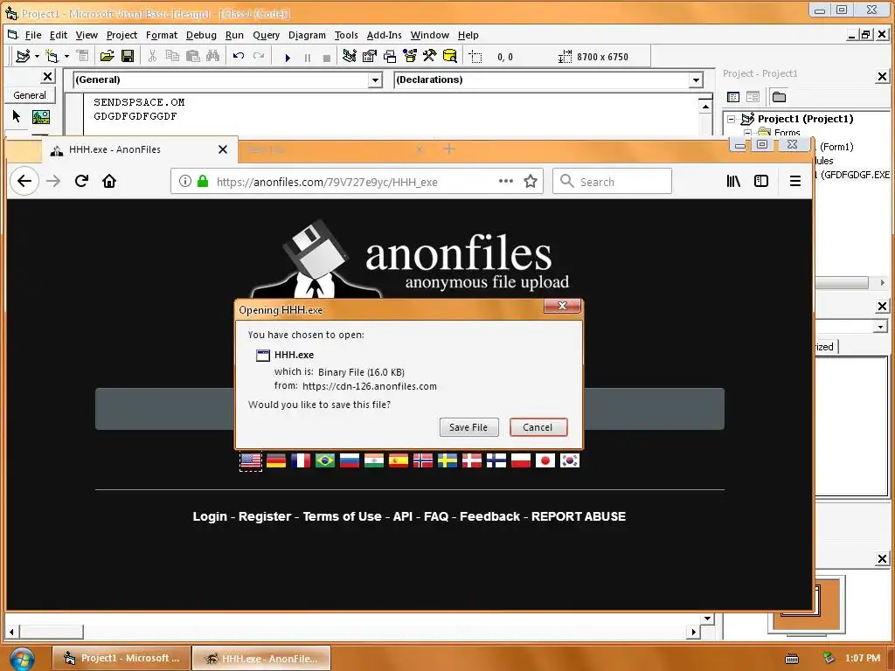Open Form Layout Window toolbar icon
This screenshot has height=671, width=895.
point(390,56)
